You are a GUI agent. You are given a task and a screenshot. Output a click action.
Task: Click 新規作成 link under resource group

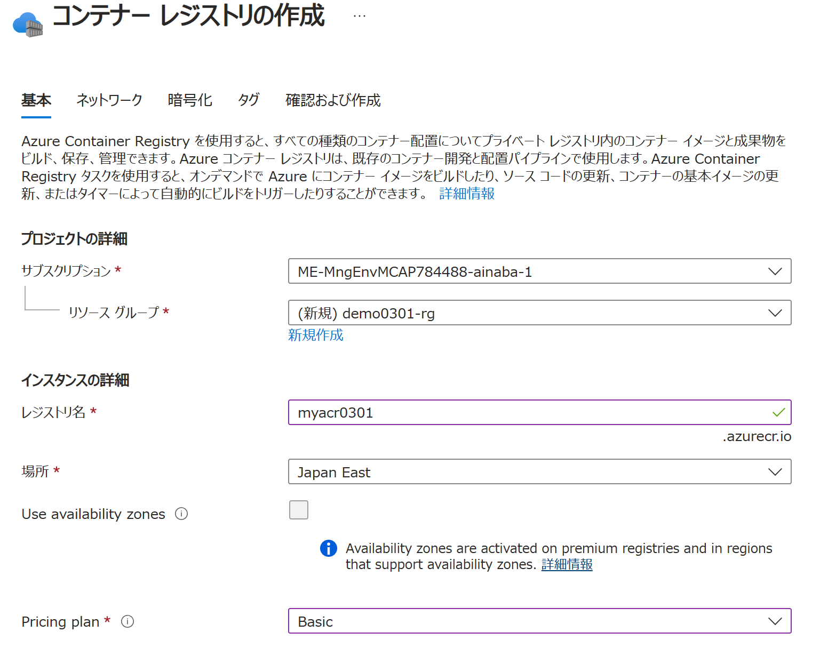click(x=316, y=335)
